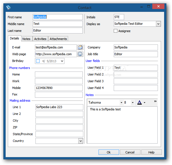Screen dimensions: 172x165
Task: Enable the Assignee checkbox
Action: coord(115,31)
